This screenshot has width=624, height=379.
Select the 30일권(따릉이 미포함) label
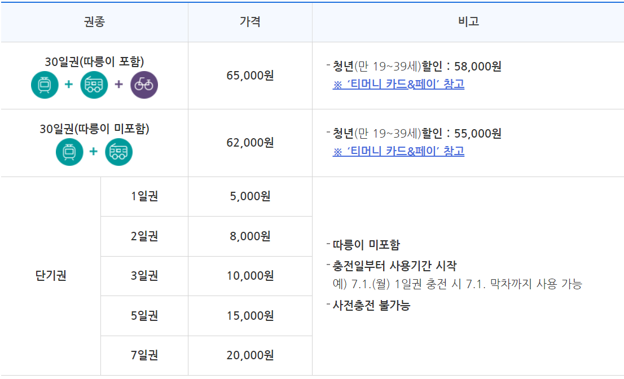94,129
